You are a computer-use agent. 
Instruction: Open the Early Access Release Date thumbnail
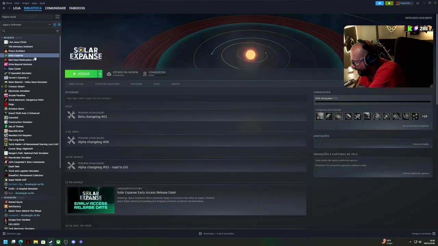(x=91, y=200)
